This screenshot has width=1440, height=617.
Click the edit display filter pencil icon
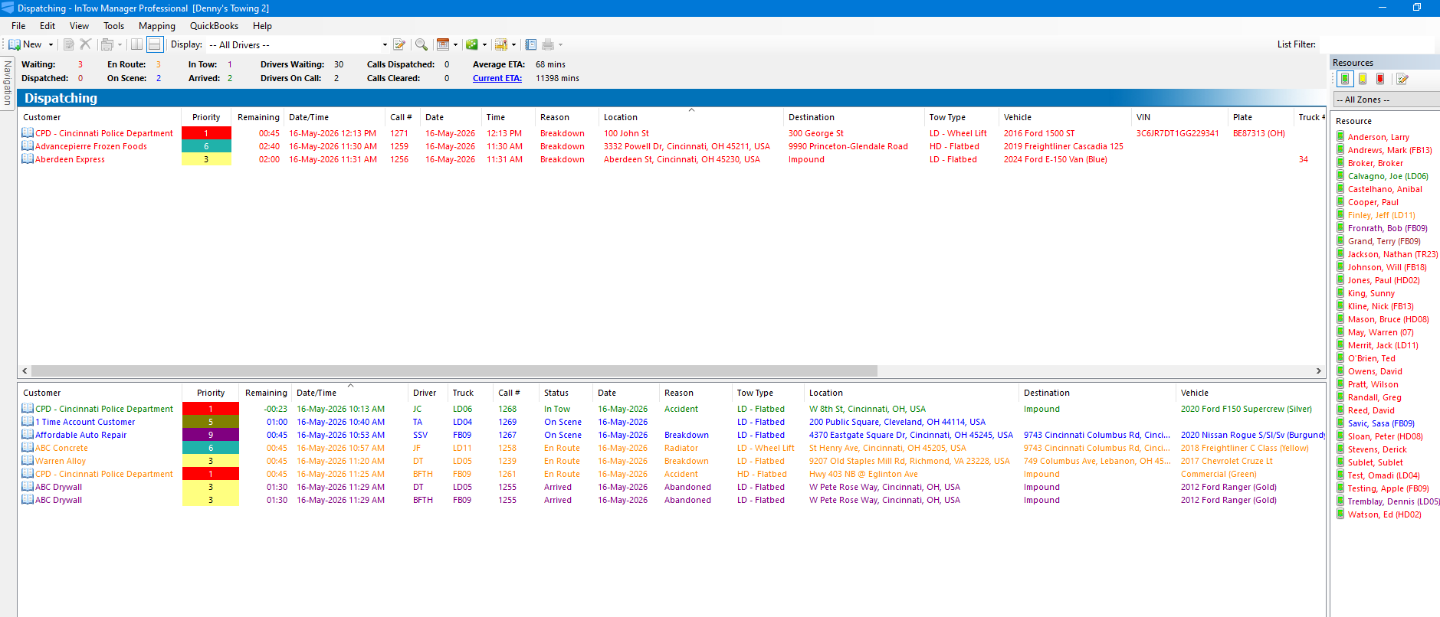coord(399,44)
